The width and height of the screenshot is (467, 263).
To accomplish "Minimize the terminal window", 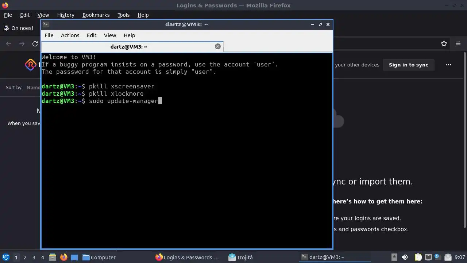I will [x=313, y=24].
